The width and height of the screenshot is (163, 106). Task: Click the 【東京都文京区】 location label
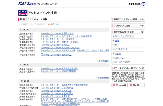[x=25, y=69]
